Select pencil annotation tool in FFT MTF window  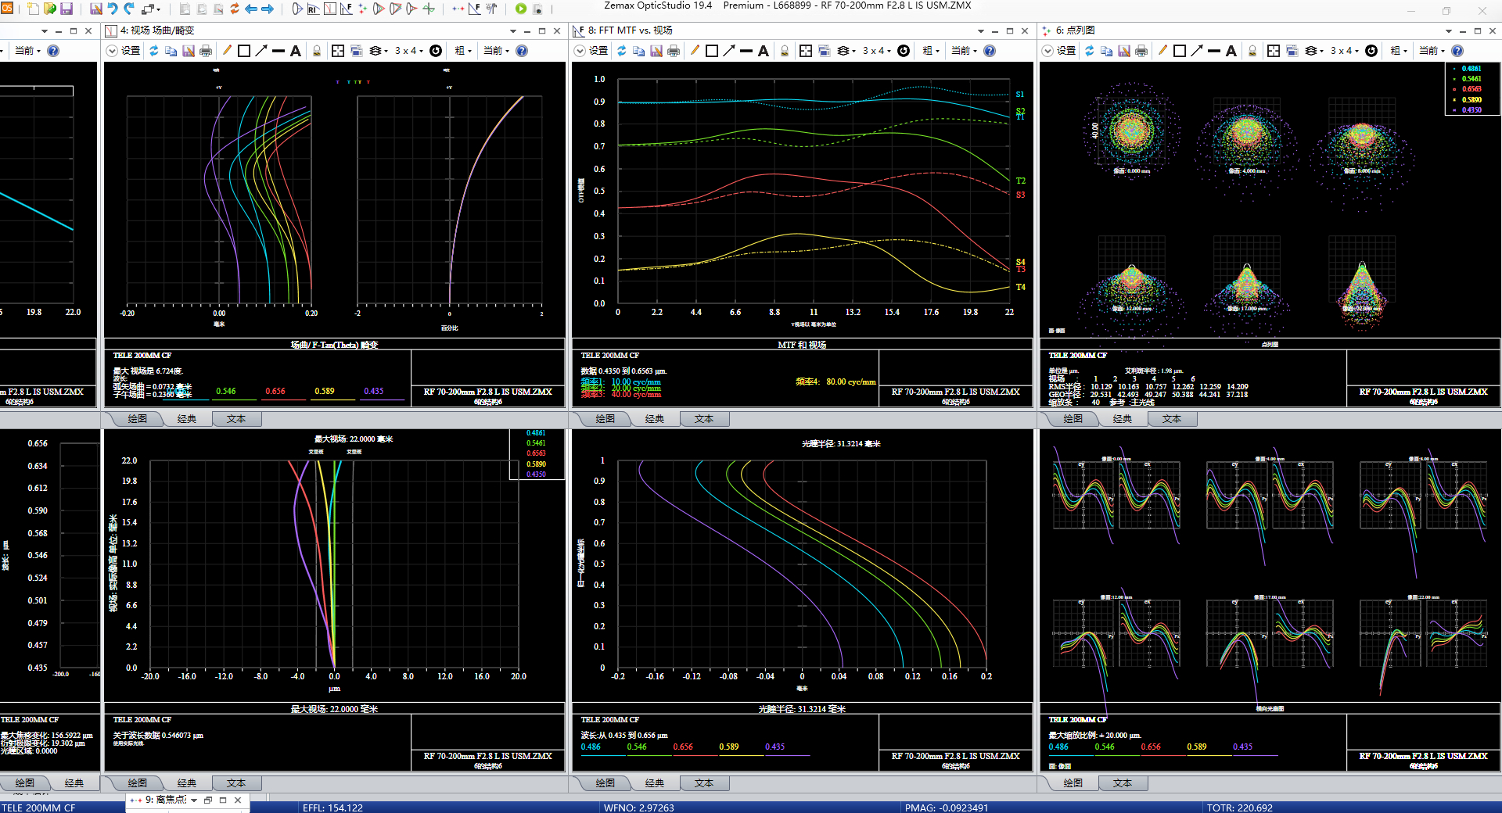click(x=695, y=51)
